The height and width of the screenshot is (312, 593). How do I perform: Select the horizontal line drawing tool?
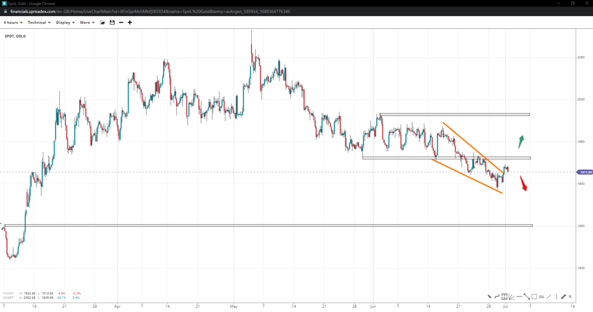(519, 297)
